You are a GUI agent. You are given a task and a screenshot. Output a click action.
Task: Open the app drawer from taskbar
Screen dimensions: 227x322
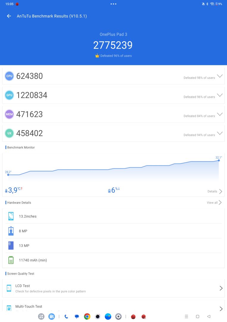[41, 316]
